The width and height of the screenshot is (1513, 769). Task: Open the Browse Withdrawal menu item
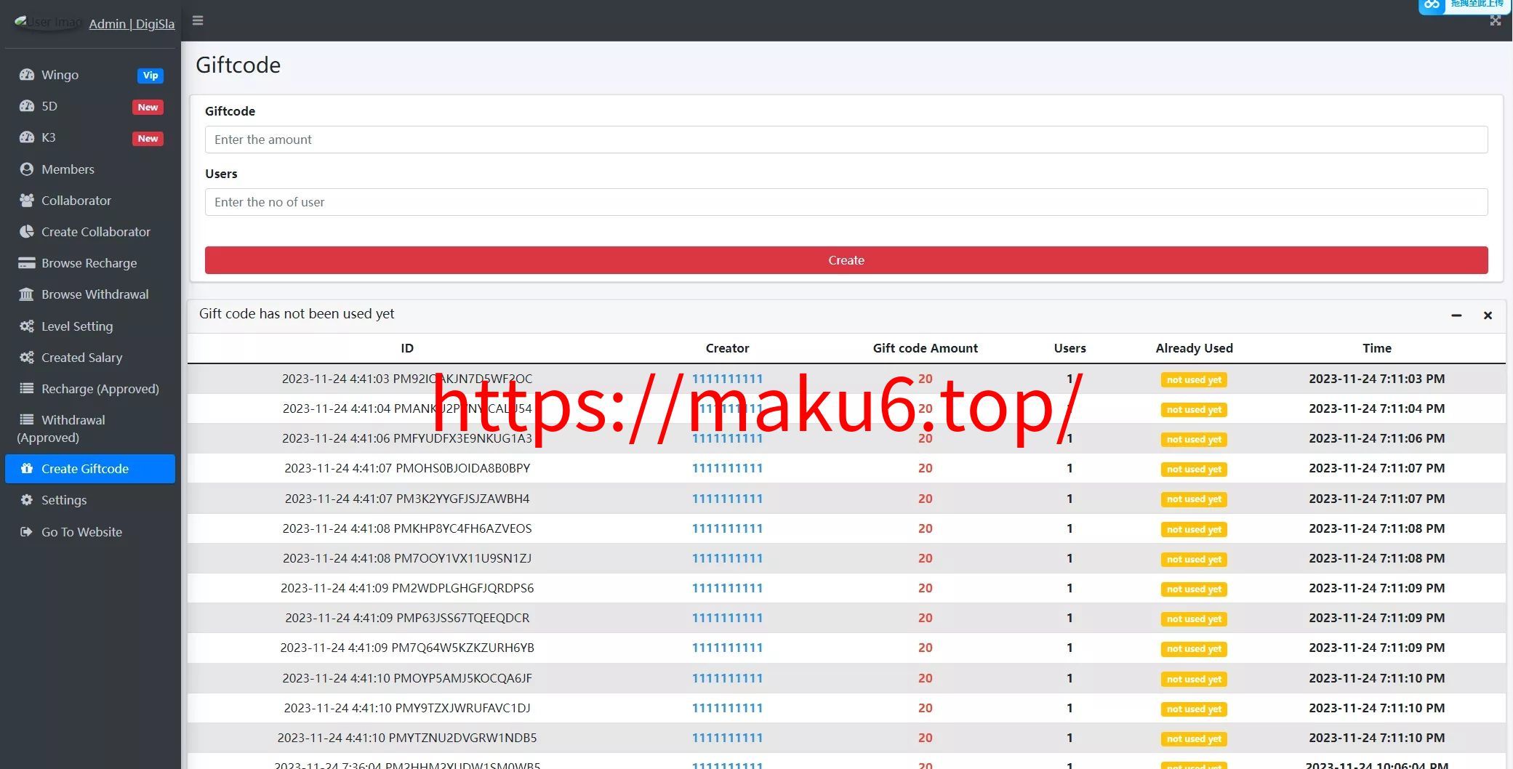90,294
